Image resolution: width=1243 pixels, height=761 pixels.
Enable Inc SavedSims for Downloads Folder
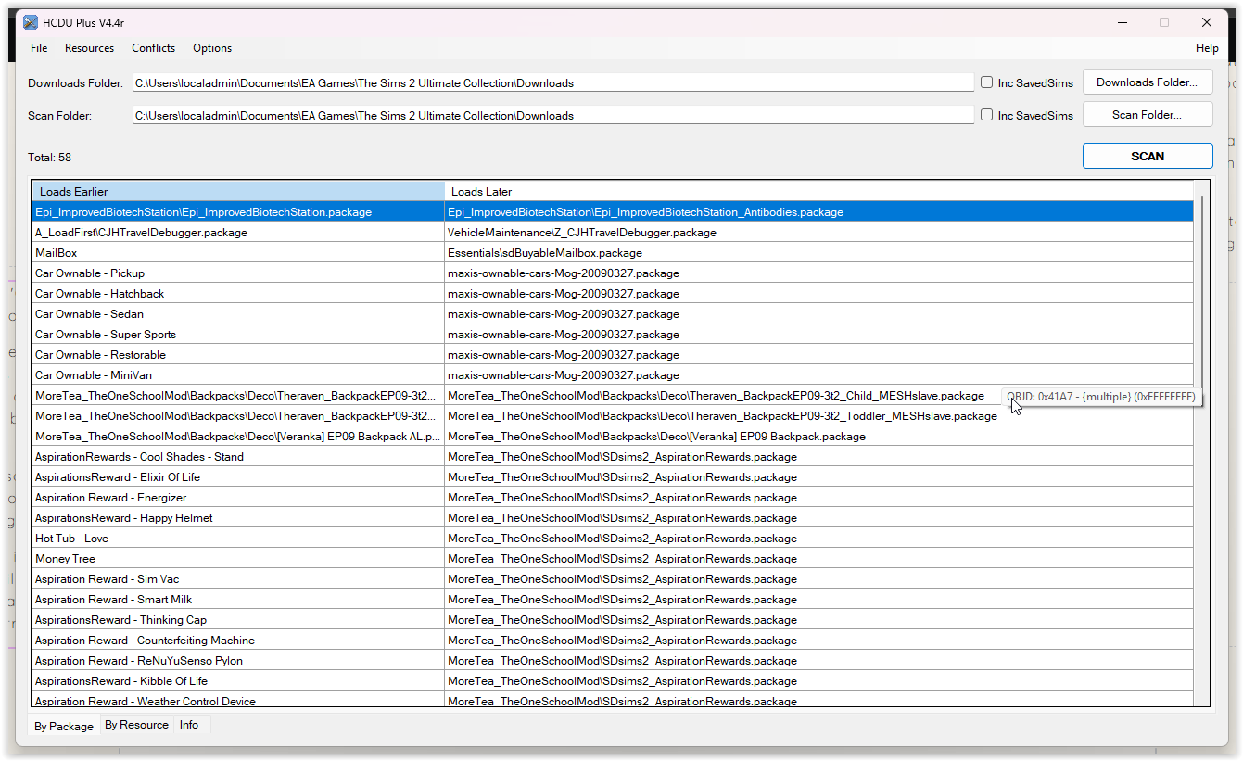point(987,82)
